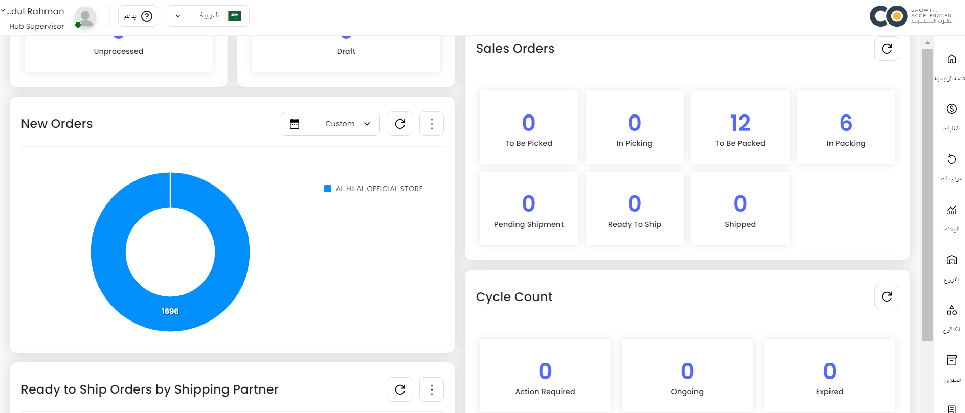The width and height of the screenshot is (965, 413).
Task: Open the Catalog shapes icon in sidebar
Action: tap(951, 310)
